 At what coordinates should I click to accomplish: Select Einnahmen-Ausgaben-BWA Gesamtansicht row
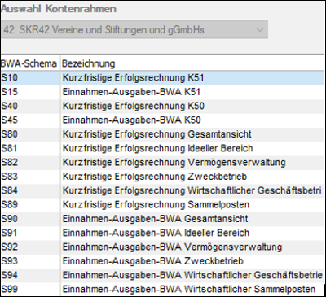[162, 219]
